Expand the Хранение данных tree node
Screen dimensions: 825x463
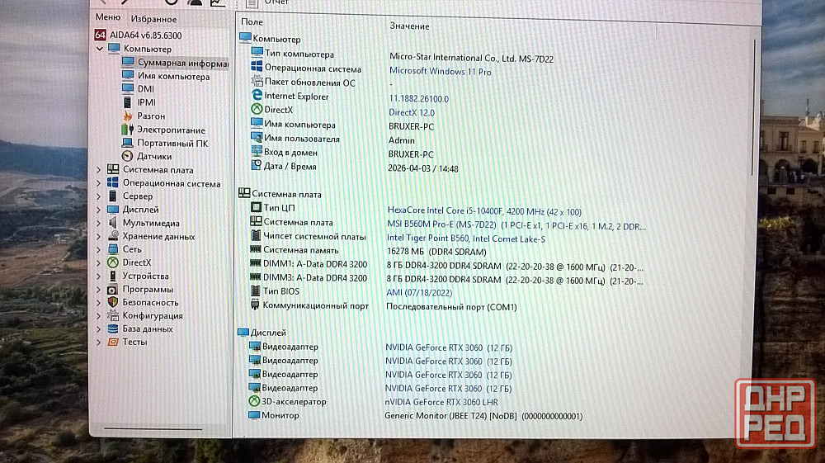pos(100,236)
